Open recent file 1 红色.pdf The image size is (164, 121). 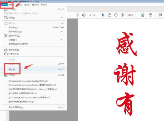tap(33, 81)
